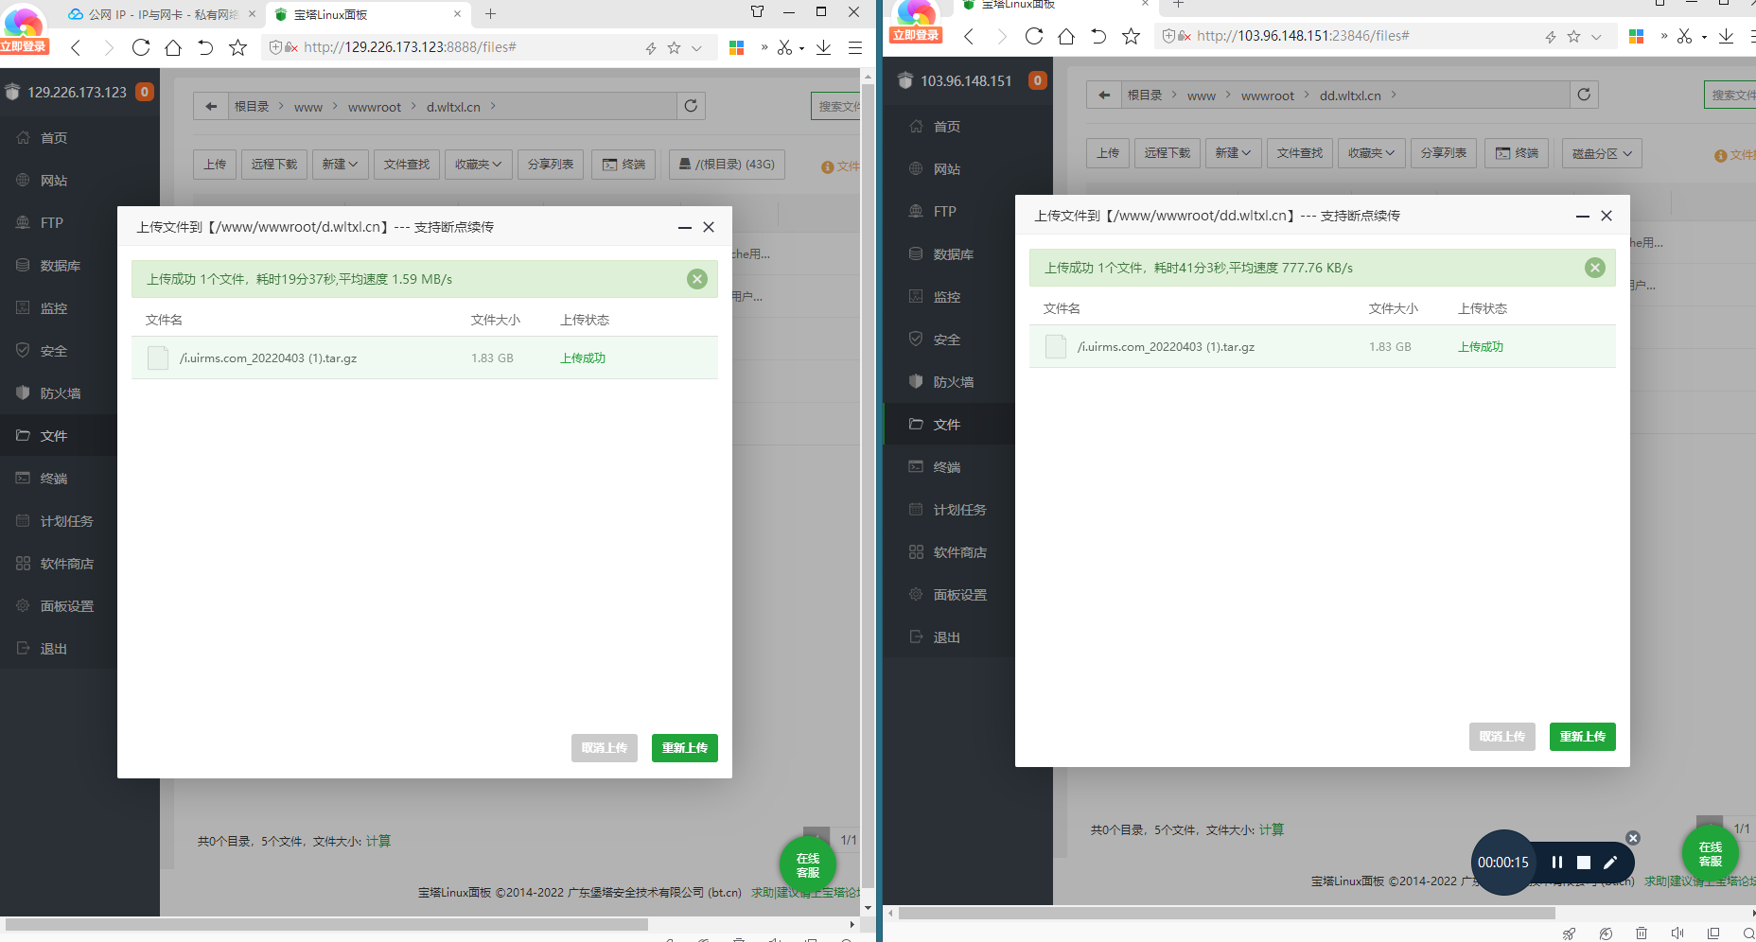Viewport: 1756px width, 942px height.
Task: Minimize the upload dialog for /www/wwwroot/dd.wltxl.cn
Action: pyautogui.click(x=1583, y=217)
